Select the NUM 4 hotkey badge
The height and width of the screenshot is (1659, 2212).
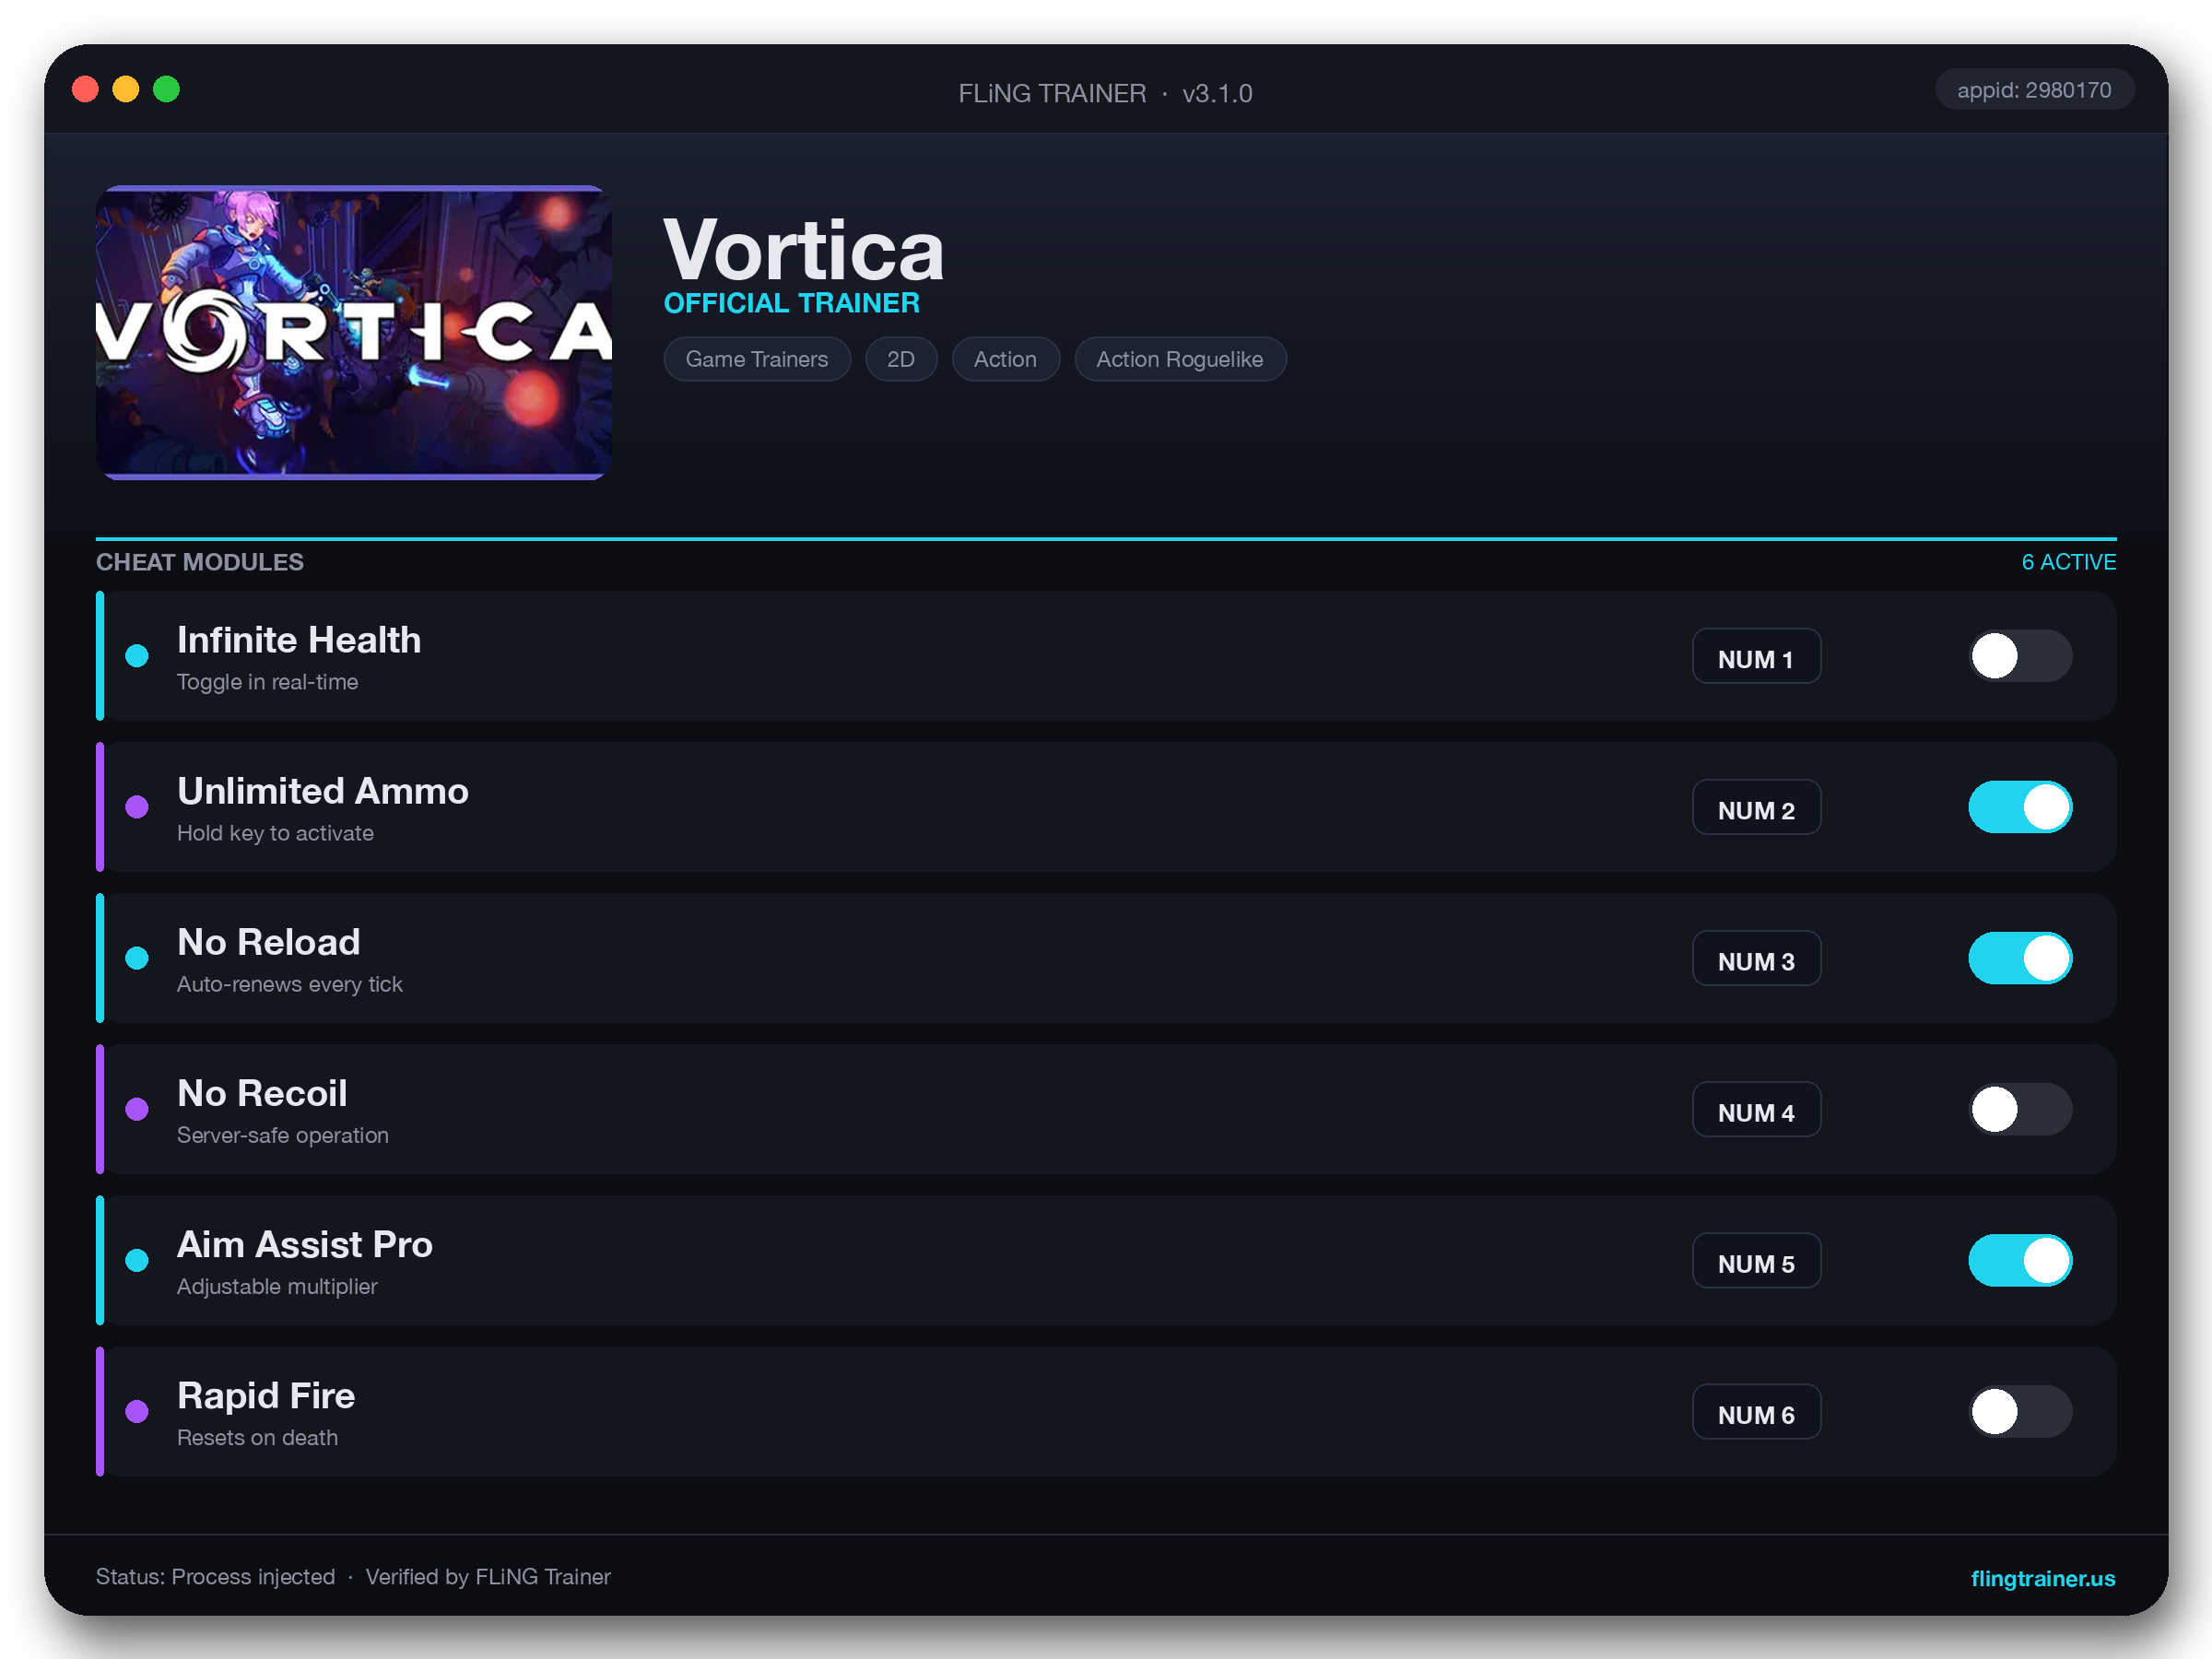[1756, 1109]
